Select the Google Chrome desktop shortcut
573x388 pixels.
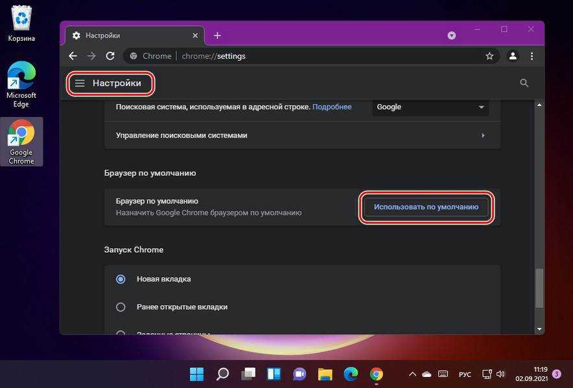point(21,142)
